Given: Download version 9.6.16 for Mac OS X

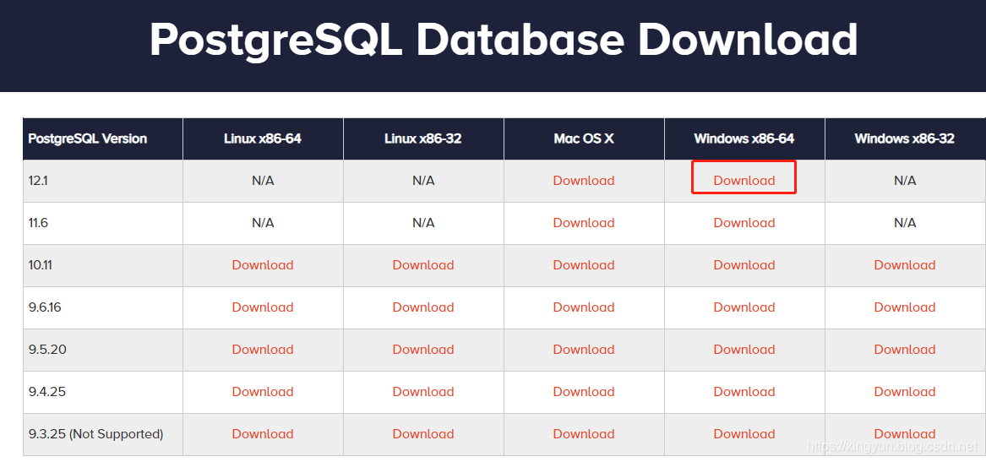Looking at the screenshot, I should [584, 307].
